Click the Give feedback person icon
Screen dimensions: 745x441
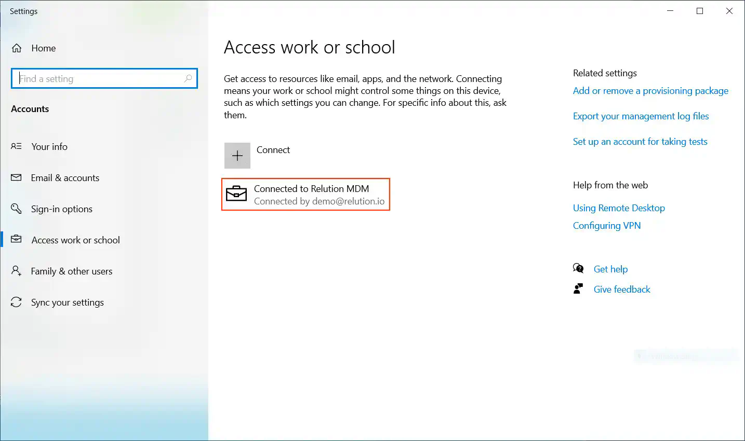[578, 289]
